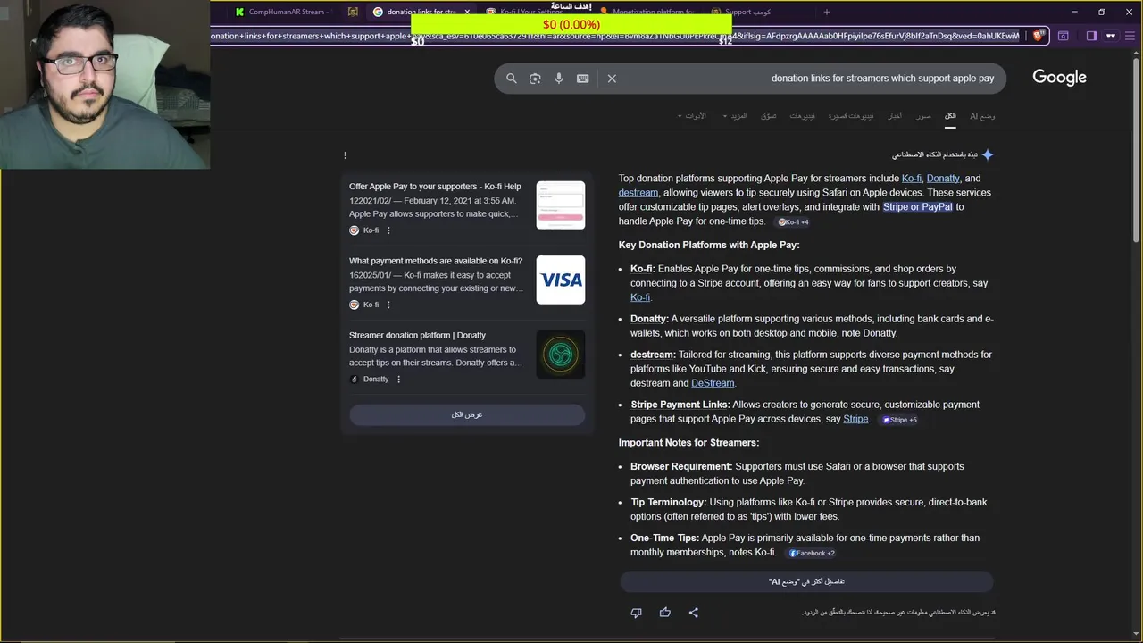Click thumbs down feedback icon
The image size is (1143, 643).
pos(636,613)
